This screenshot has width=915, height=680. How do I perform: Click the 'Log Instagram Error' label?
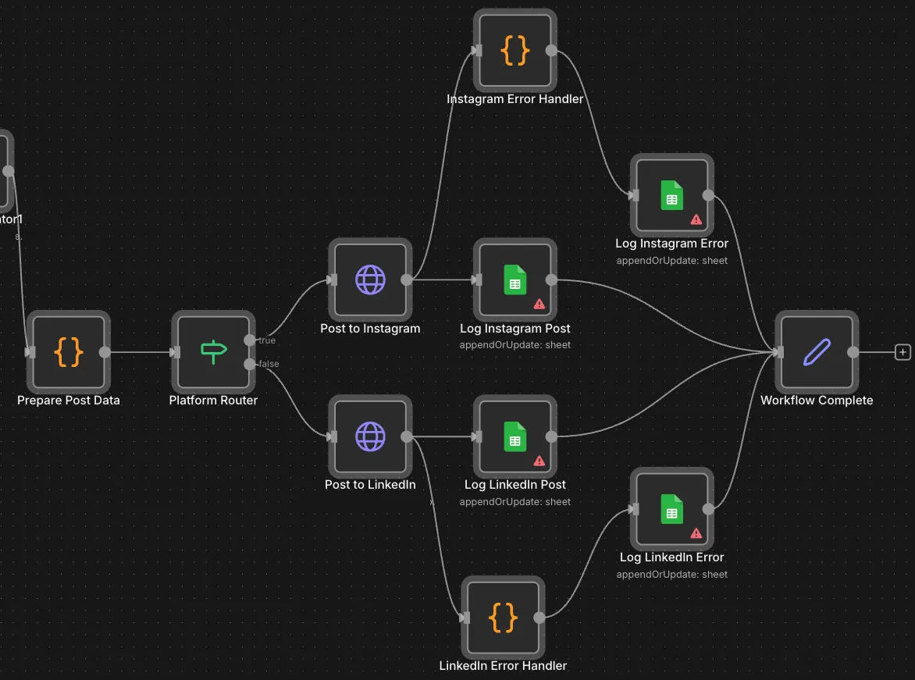click(x=671, y=244)
